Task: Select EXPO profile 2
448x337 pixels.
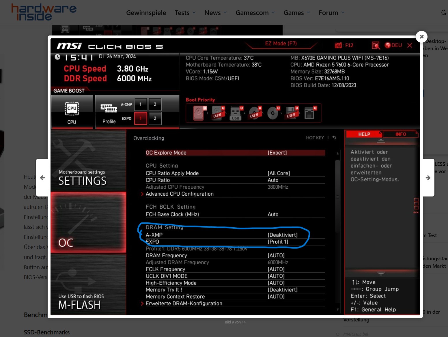Action: coord(155,118)
